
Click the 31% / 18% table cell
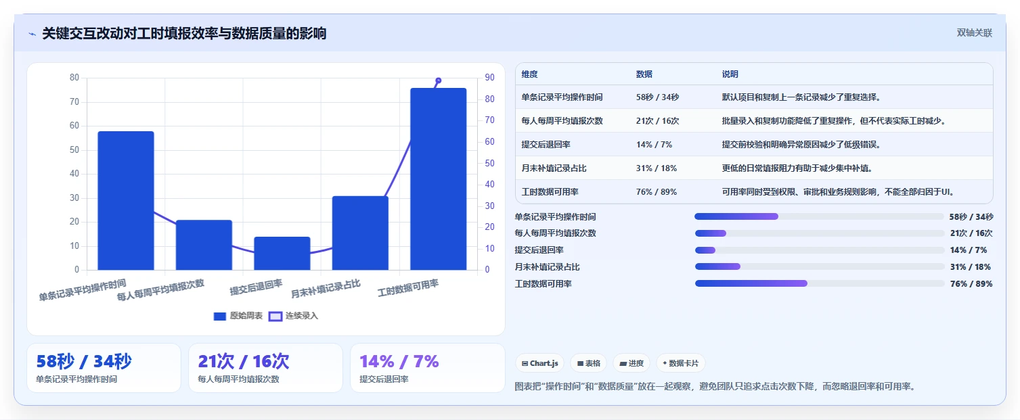click(x=657, y=168)
